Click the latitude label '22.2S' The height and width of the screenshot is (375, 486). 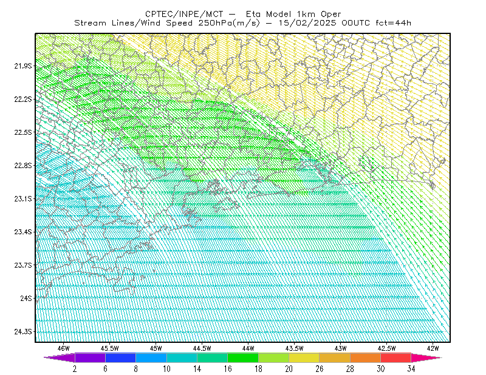click(x=23, y=99)
